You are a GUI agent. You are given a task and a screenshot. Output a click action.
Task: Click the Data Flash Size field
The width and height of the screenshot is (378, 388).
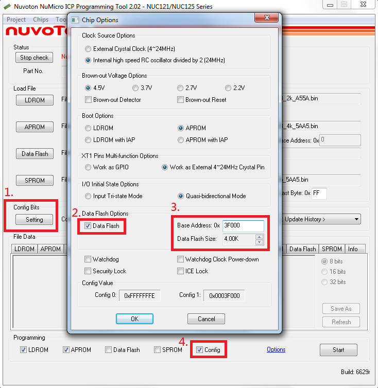click(239, 239)
